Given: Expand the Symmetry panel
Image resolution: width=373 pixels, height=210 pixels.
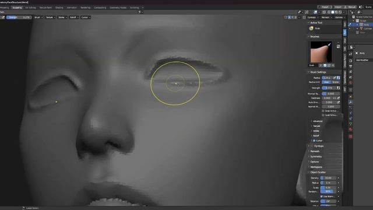Looking at the screenshot, I should click(x=316, y=156).
